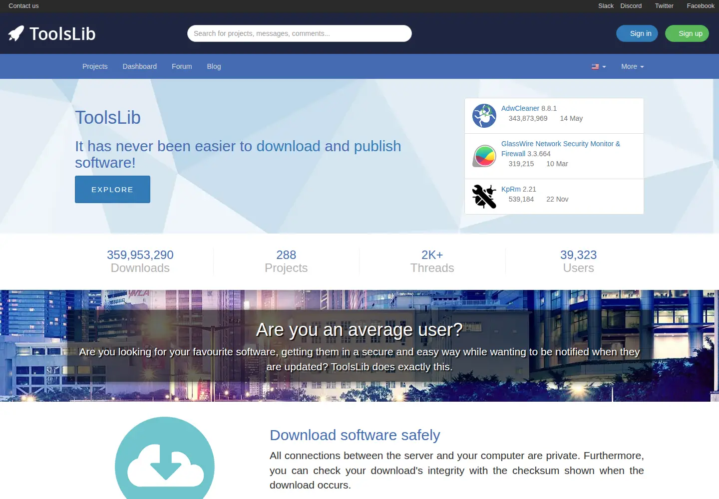Open the language flag dropdown
The image size is (719, 499).
[x=599, y=66]
